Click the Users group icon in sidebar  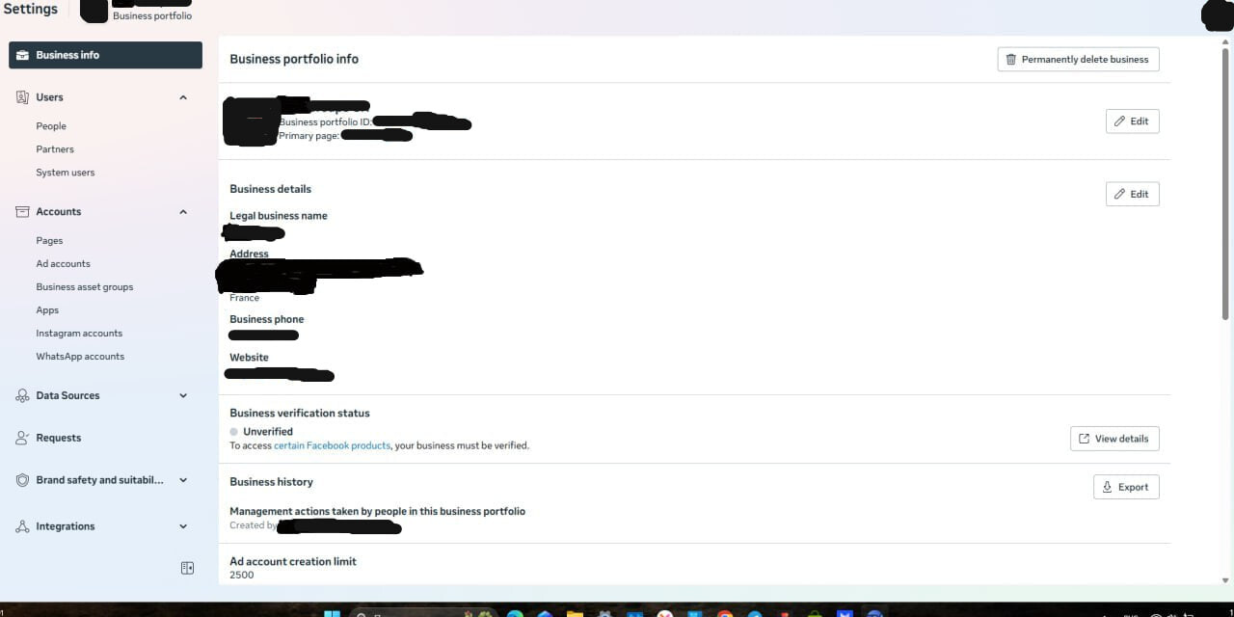(22, 97)
